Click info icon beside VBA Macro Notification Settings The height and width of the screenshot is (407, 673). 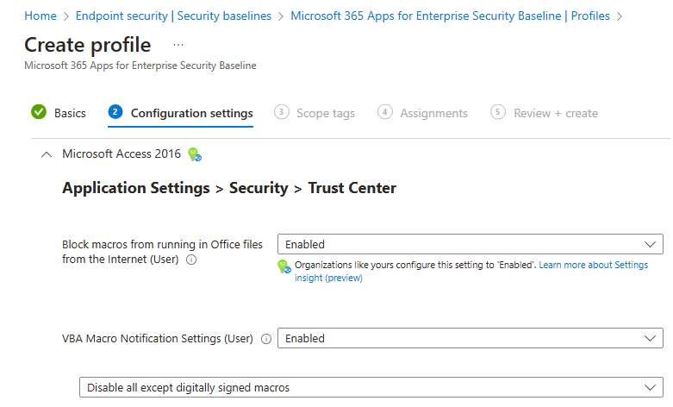coord(265,339)
